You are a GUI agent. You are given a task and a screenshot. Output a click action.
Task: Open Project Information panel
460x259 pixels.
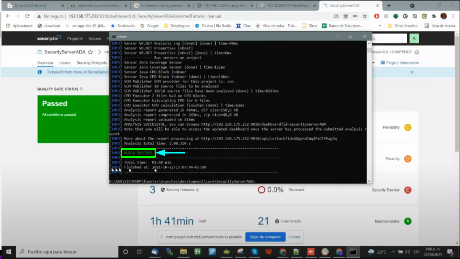point(400,63)
